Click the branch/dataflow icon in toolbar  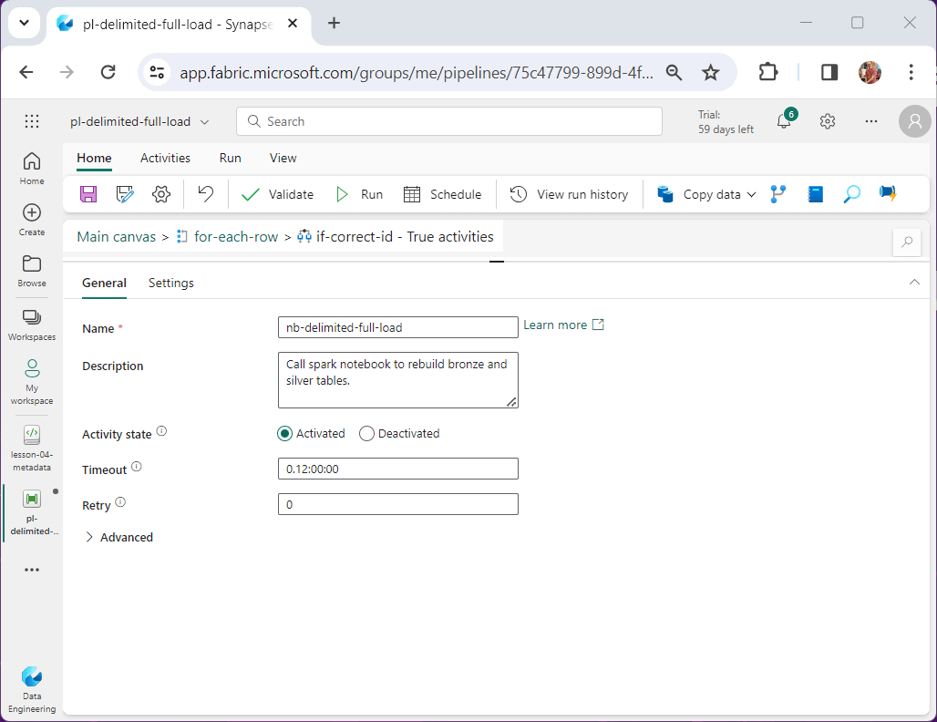tap(778, 193)
